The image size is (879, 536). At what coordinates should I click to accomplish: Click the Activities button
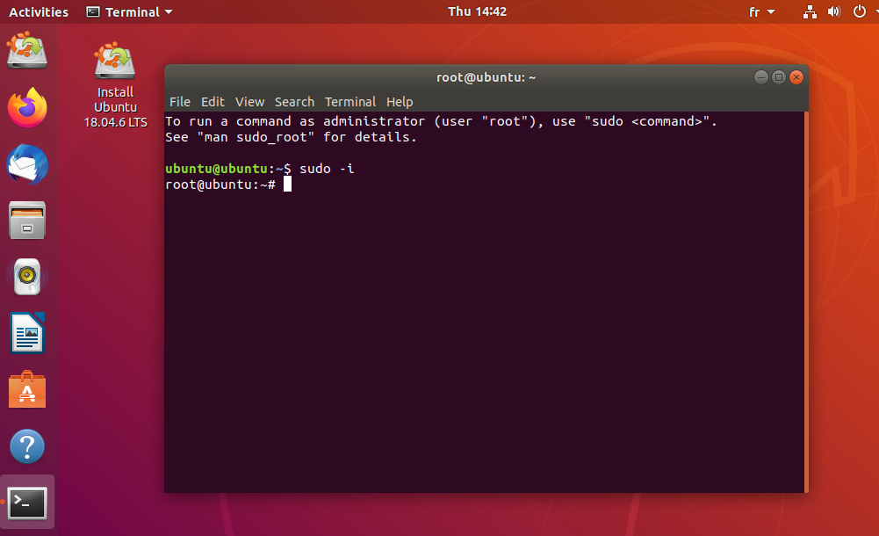[39, 12]
